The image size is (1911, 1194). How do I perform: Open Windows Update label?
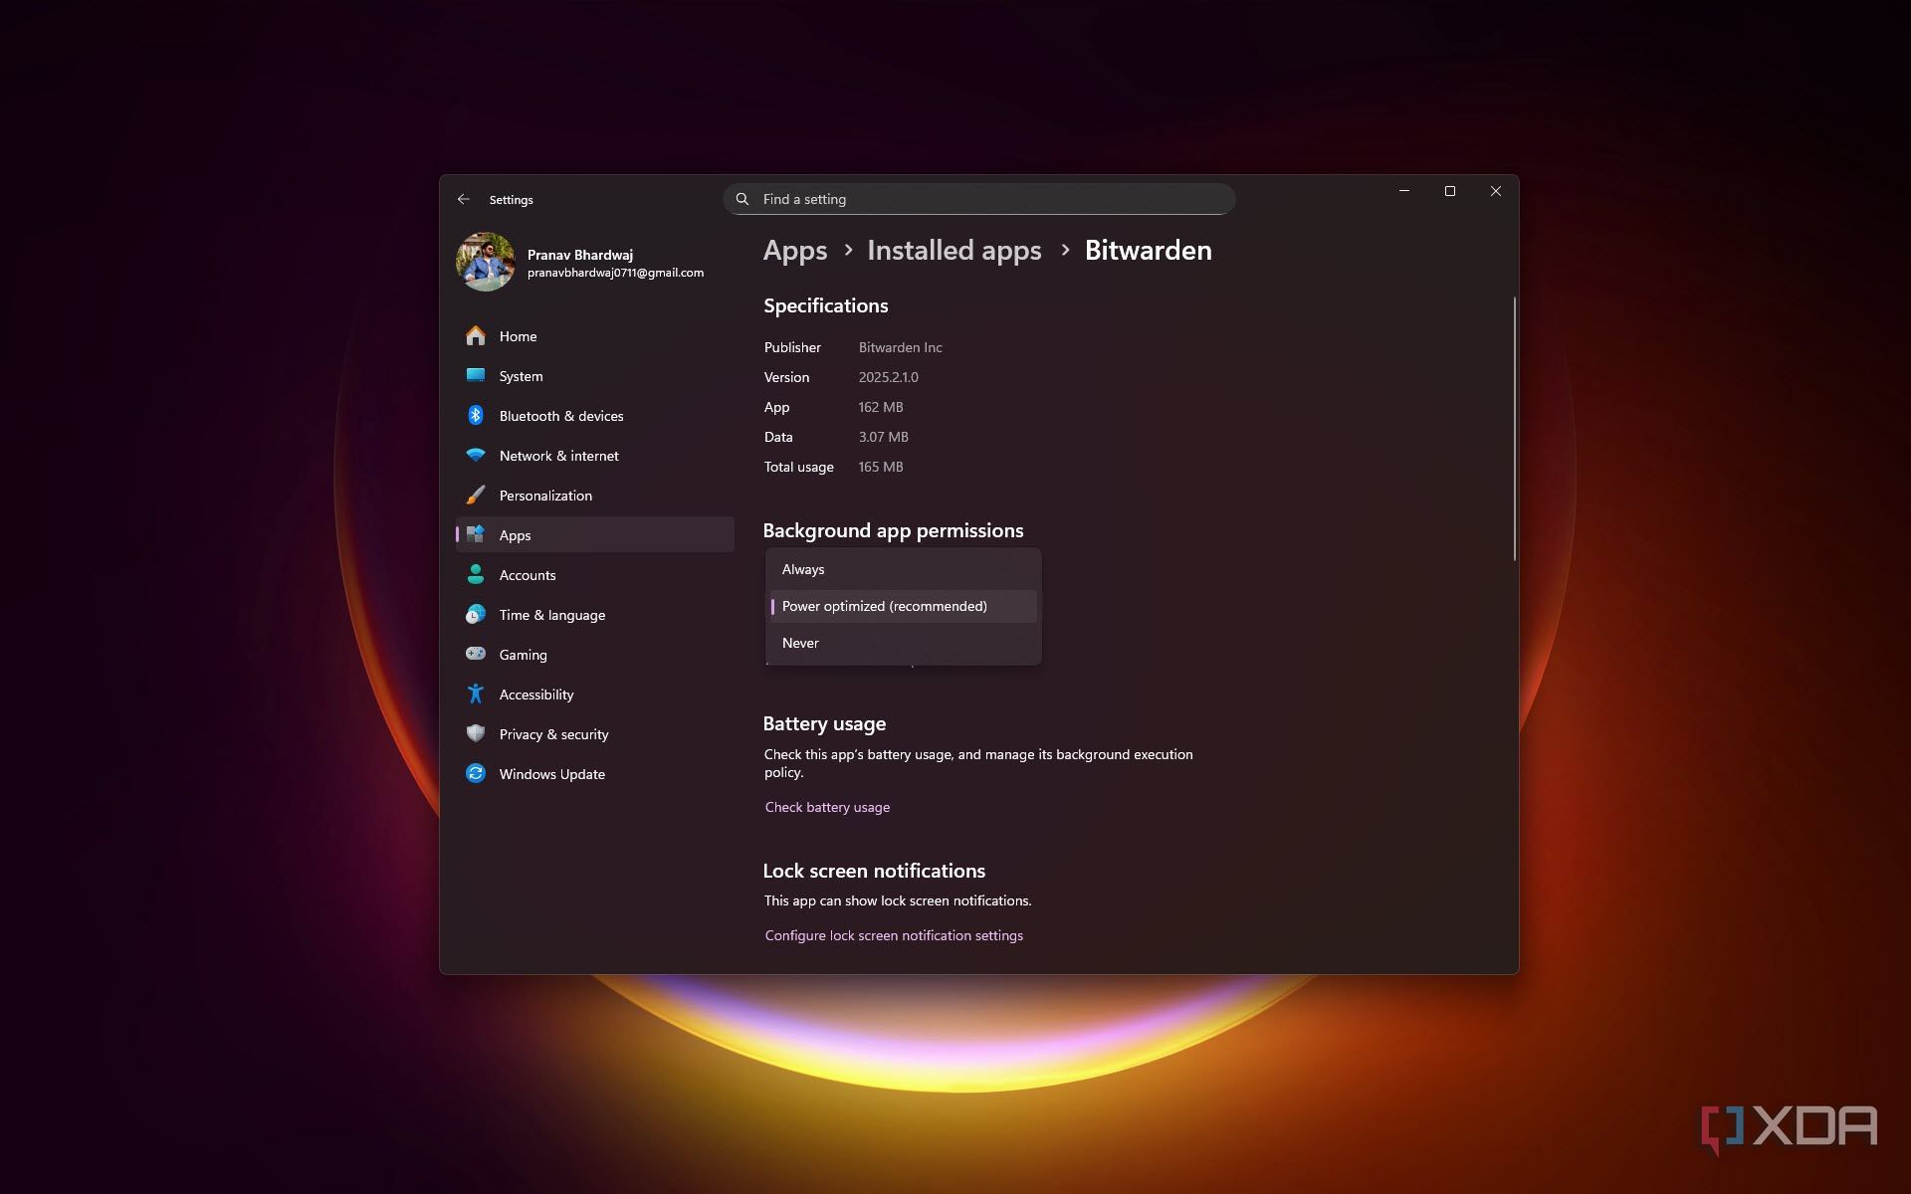tap(551, 774)
